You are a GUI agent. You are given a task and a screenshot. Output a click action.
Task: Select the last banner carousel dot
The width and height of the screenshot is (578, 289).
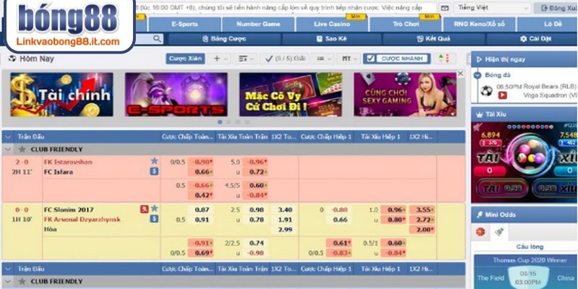246,122
